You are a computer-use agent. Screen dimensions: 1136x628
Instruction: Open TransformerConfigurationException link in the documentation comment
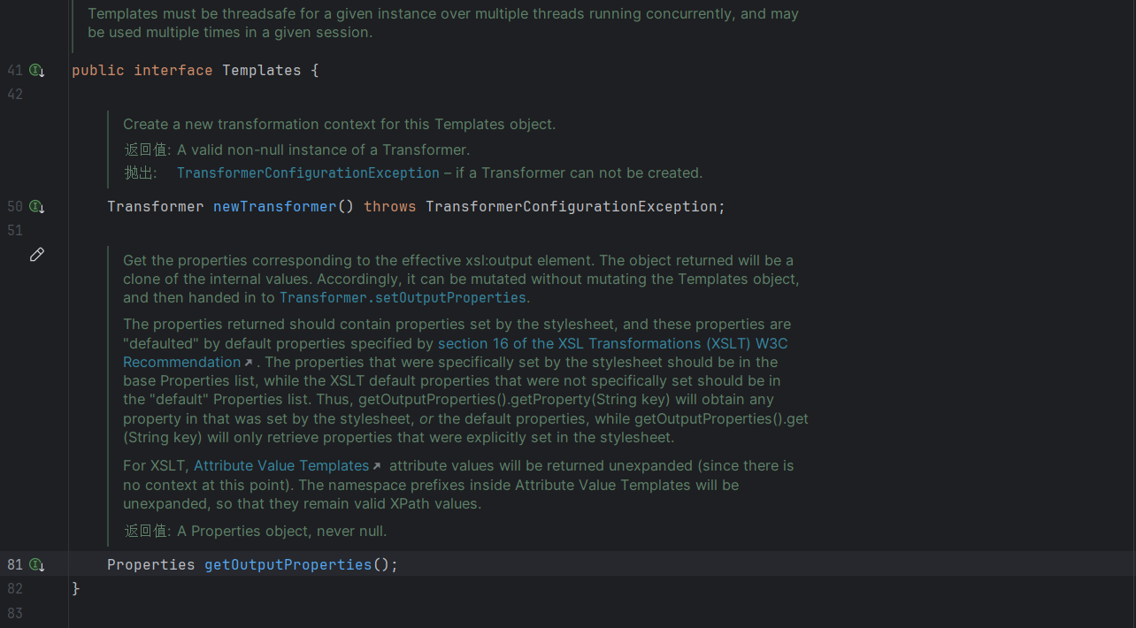[308, 173]
